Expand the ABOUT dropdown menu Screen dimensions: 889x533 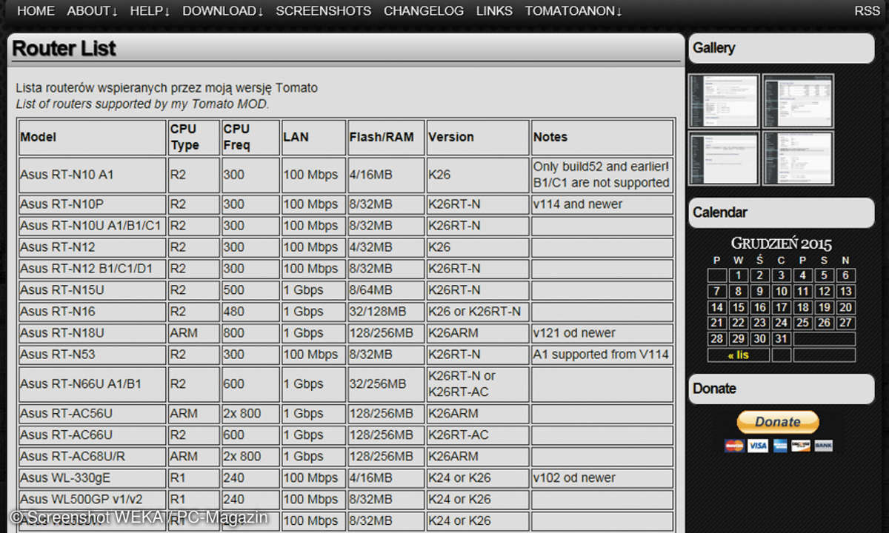pyautogui.click(x=93, y=11)
